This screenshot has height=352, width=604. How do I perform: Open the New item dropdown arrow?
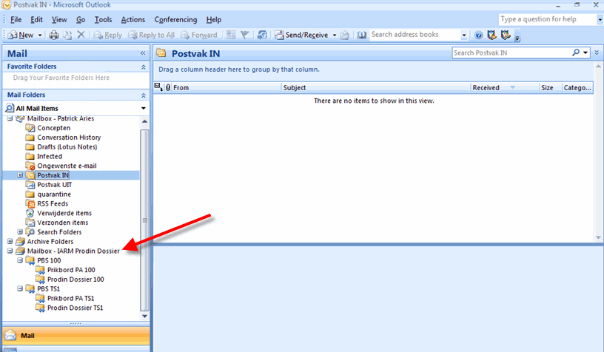(40, 35)
